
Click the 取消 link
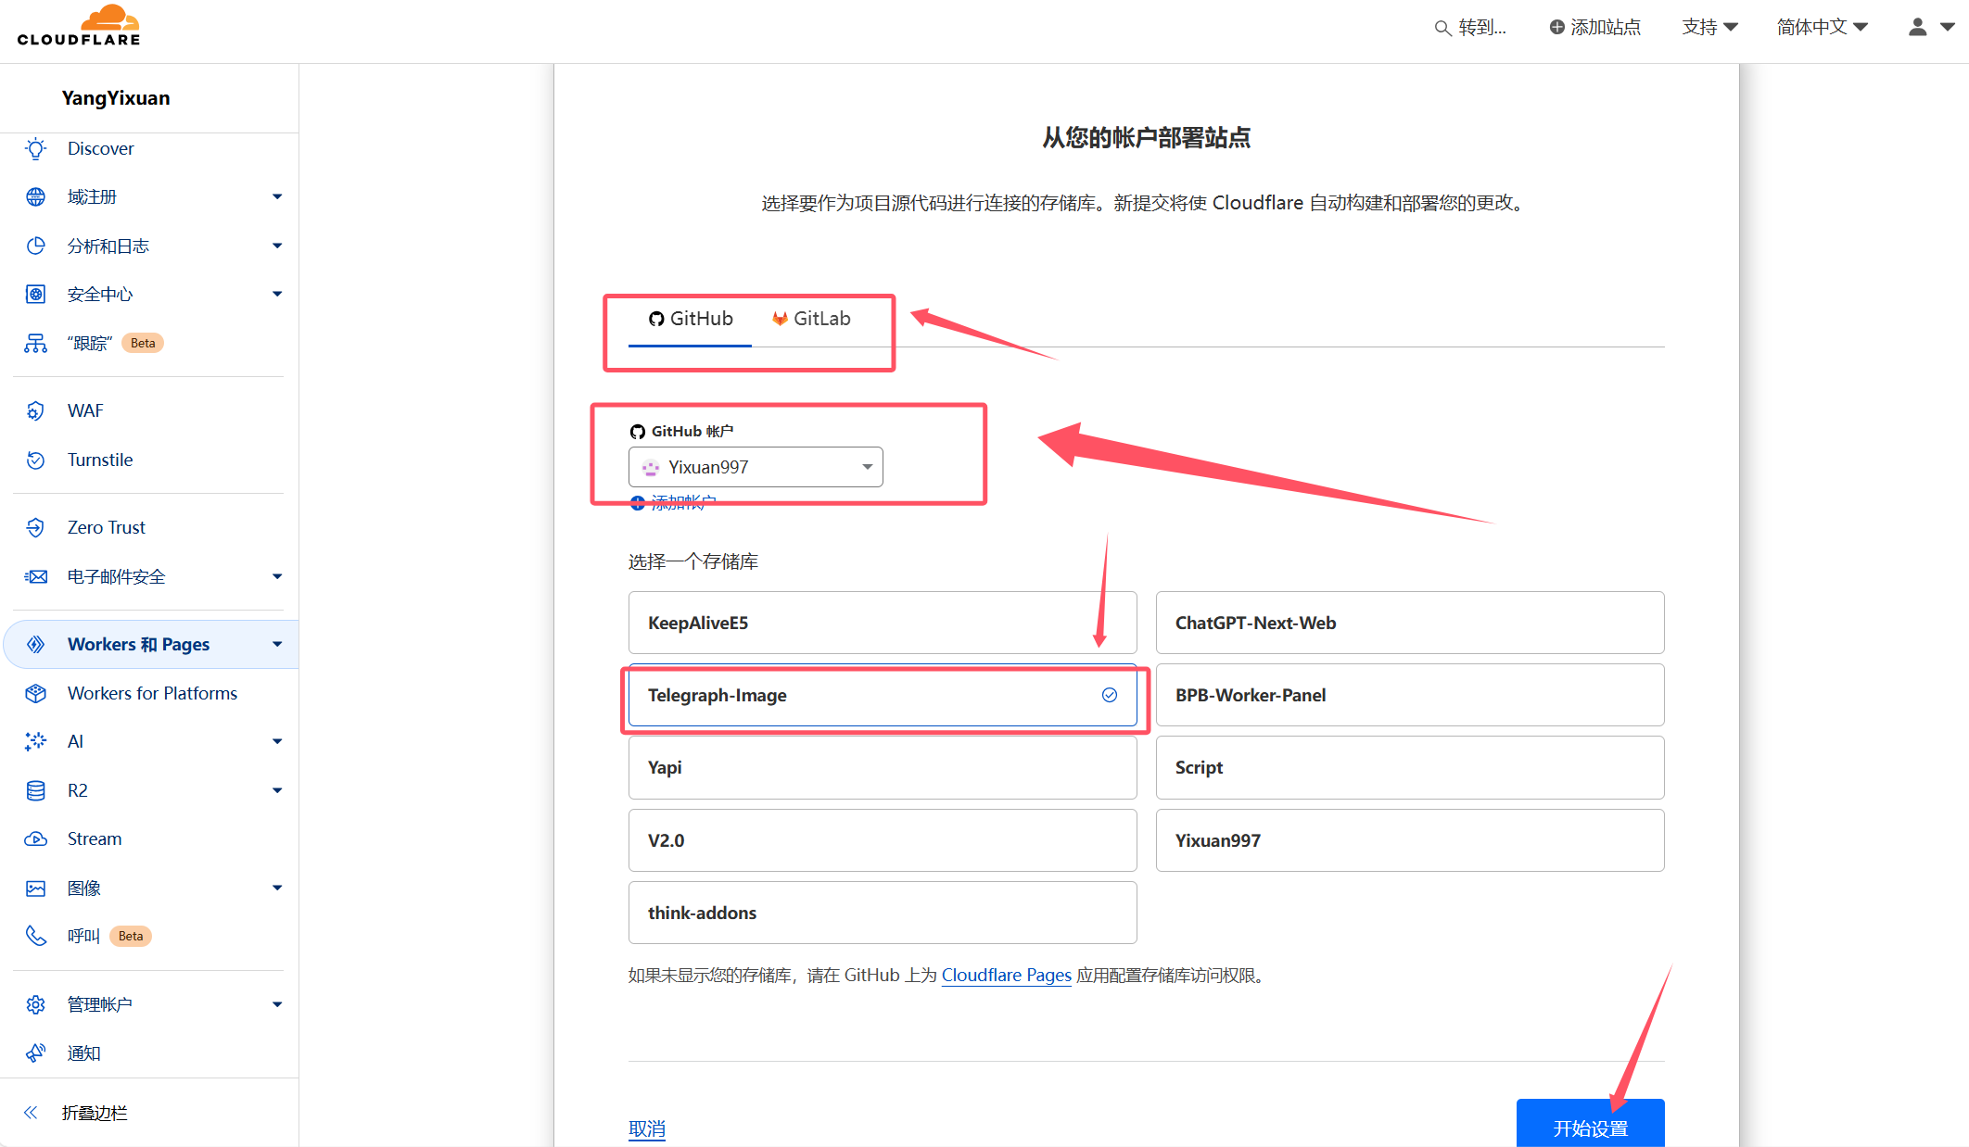click(x=647, y=1128)
